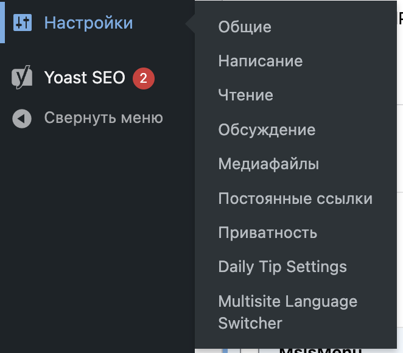Image resolution: width=403 pixels, height=353 pixels.
Task: Click the collapse menu arrow icon
Action: pyautogui.click(x=22, y=119)
